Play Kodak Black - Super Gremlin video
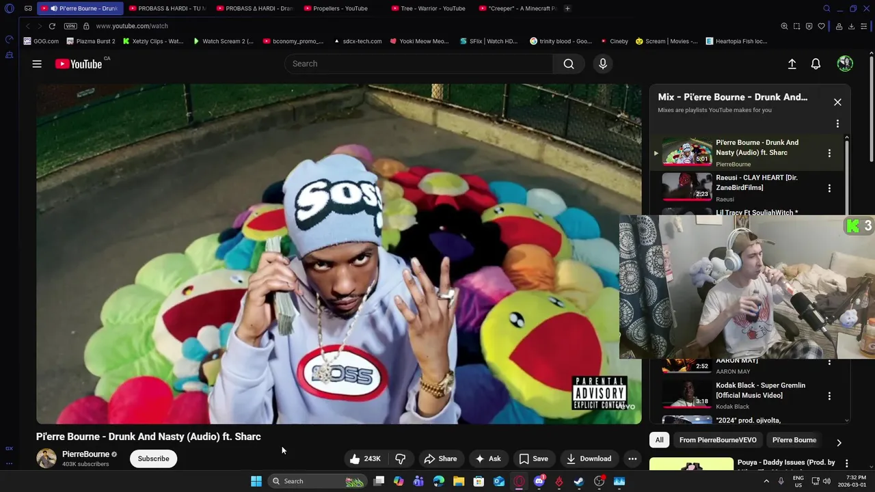Viewport: 875px width, 492px height. click(746, 396)
